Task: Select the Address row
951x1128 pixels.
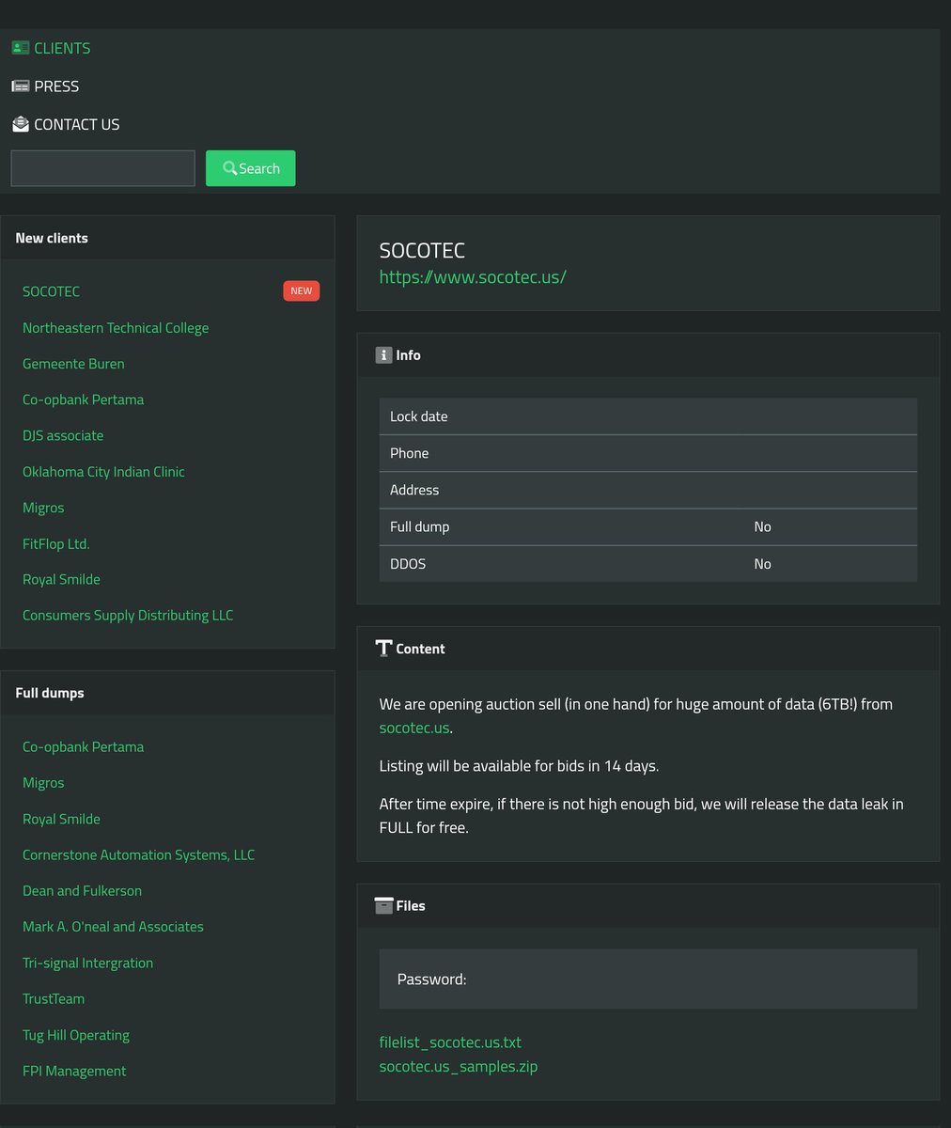Action: pyautogui.click(x=648, y=490)
